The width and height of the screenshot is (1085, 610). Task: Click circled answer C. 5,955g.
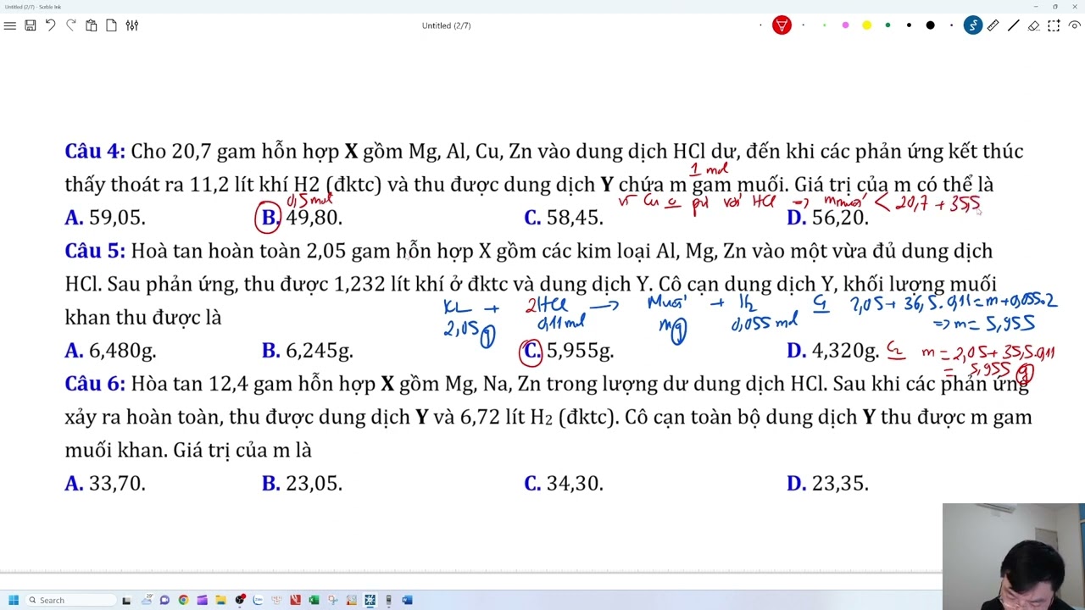point(566,351)
